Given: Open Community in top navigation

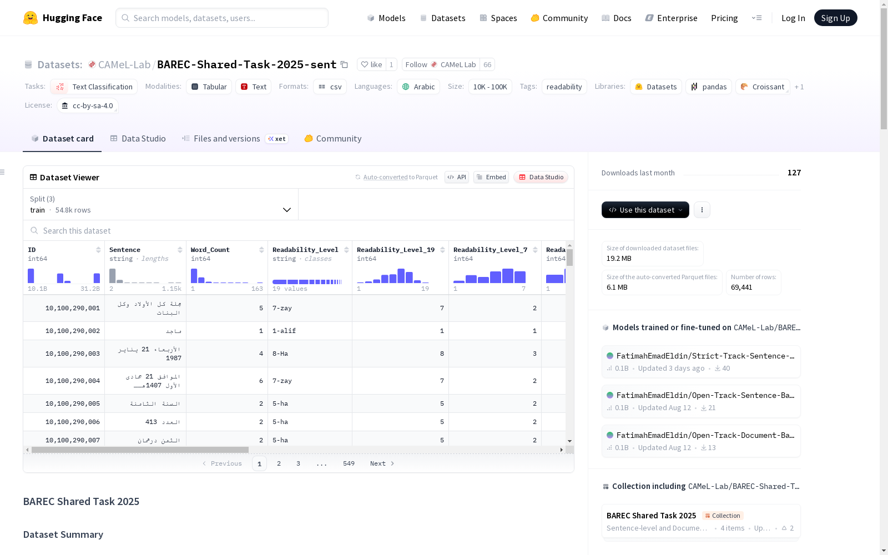Looking at the screenshot, I should pyautogui.click(x=559, y=18).
